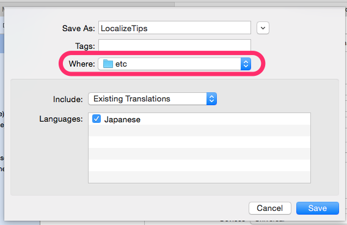Select the Japanese row label
The height and width of the screenshot is (225, 347).
[122, 120]
